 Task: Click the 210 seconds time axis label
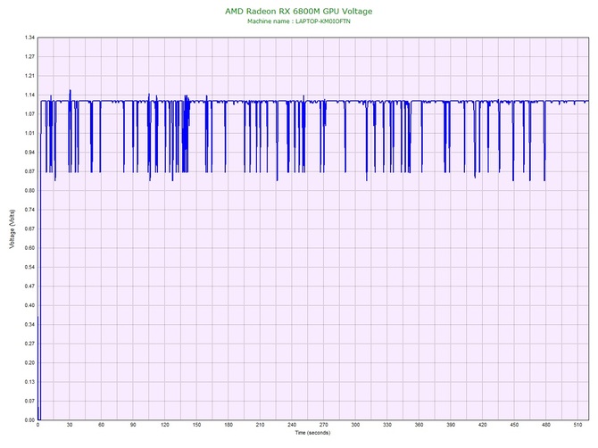point(260,425)
